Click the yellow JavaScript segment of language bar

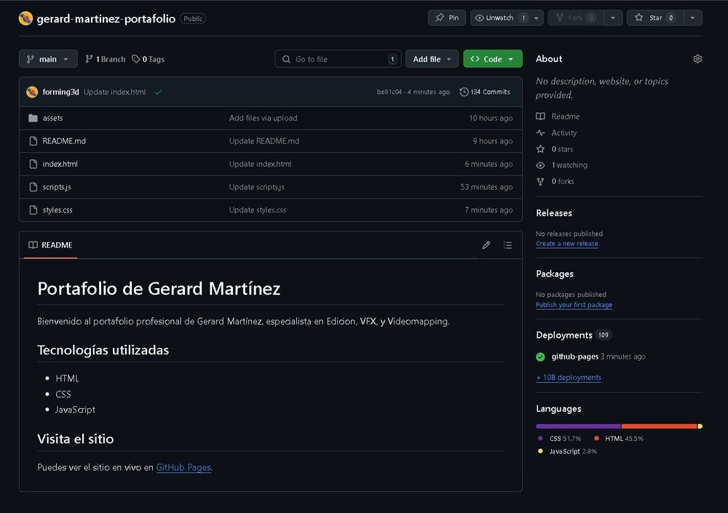tap(700, 426)
